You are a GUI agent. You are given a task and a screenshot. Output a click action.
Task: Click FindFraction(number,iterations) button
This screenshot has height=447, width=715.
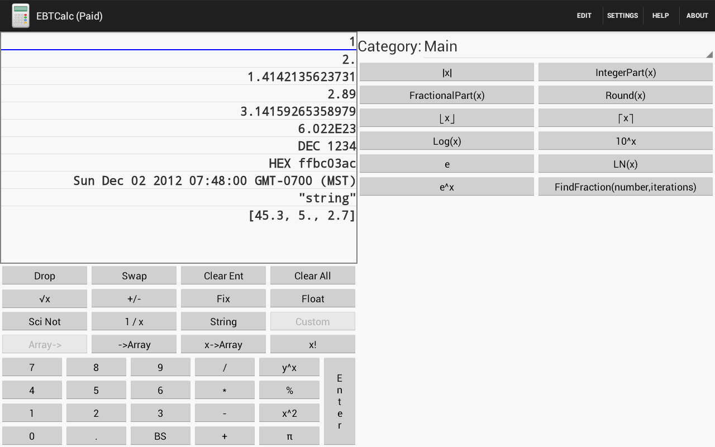625,187
